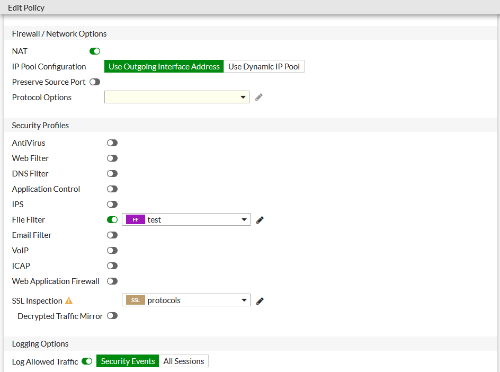Click the purple FF file filter badge
Image resolution: width=500 pixels, height=372 pixels.
pyautogui.click(x=136, y=220)
